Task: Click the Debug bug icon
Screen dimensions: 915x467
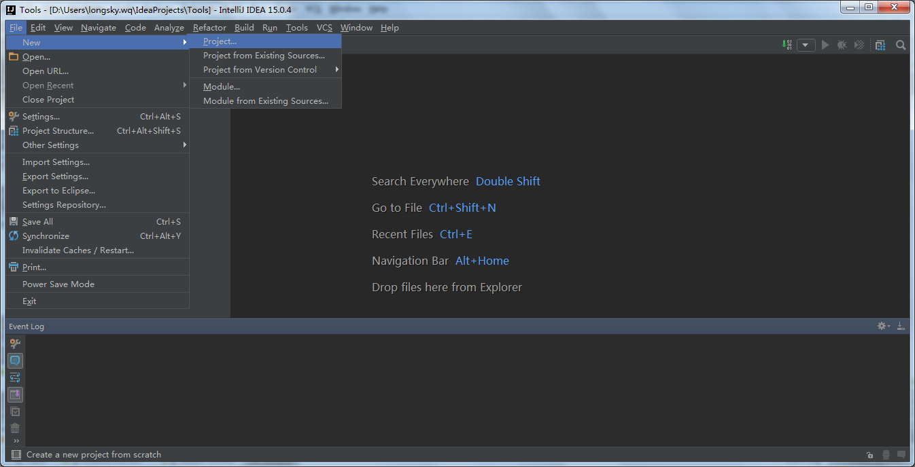Action: [x=842, y=45]
